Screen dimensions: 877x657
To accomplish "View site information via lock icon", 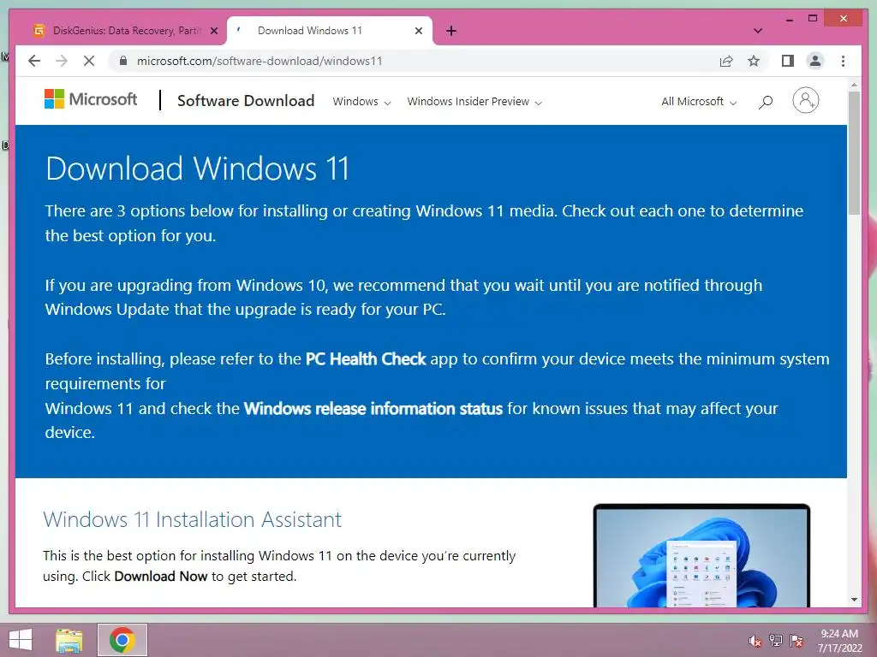I will click(123, 61).
